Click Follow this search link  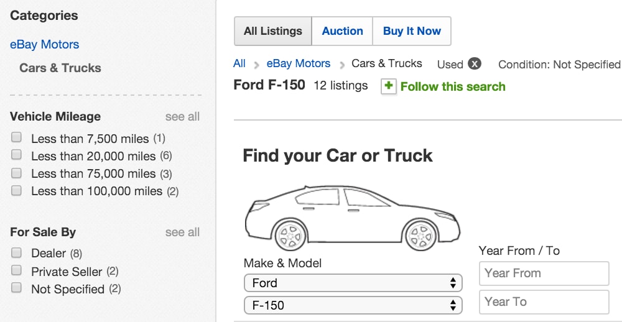tap(453, 86)
